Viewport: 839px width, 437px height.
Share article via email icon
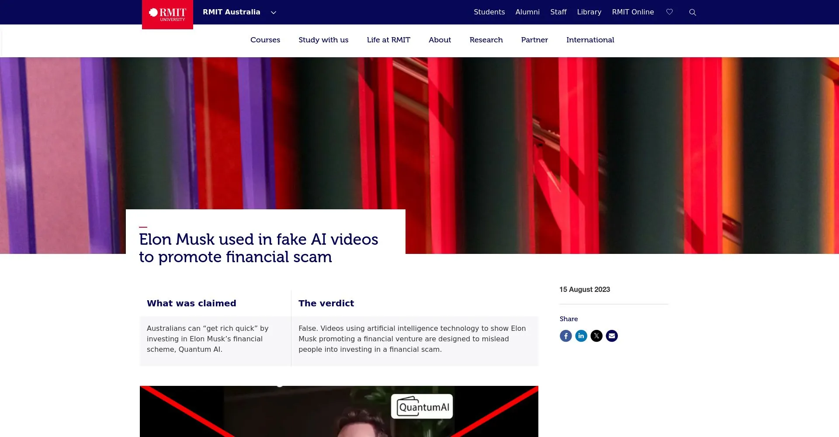point(612,336)
